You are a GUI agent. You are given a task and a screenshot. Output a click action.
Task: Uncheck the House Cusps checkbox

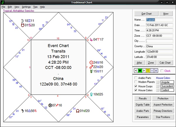pos(136,86)
